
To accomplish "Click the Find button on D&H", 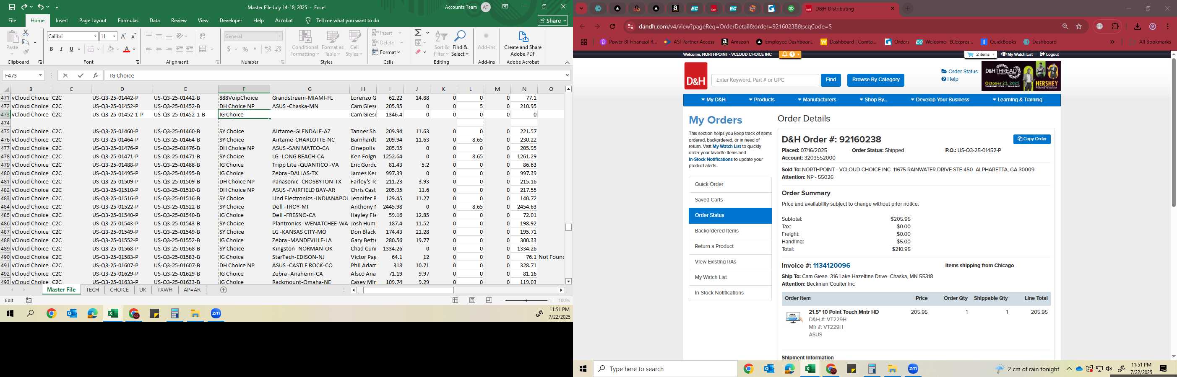I will (830, 80).
